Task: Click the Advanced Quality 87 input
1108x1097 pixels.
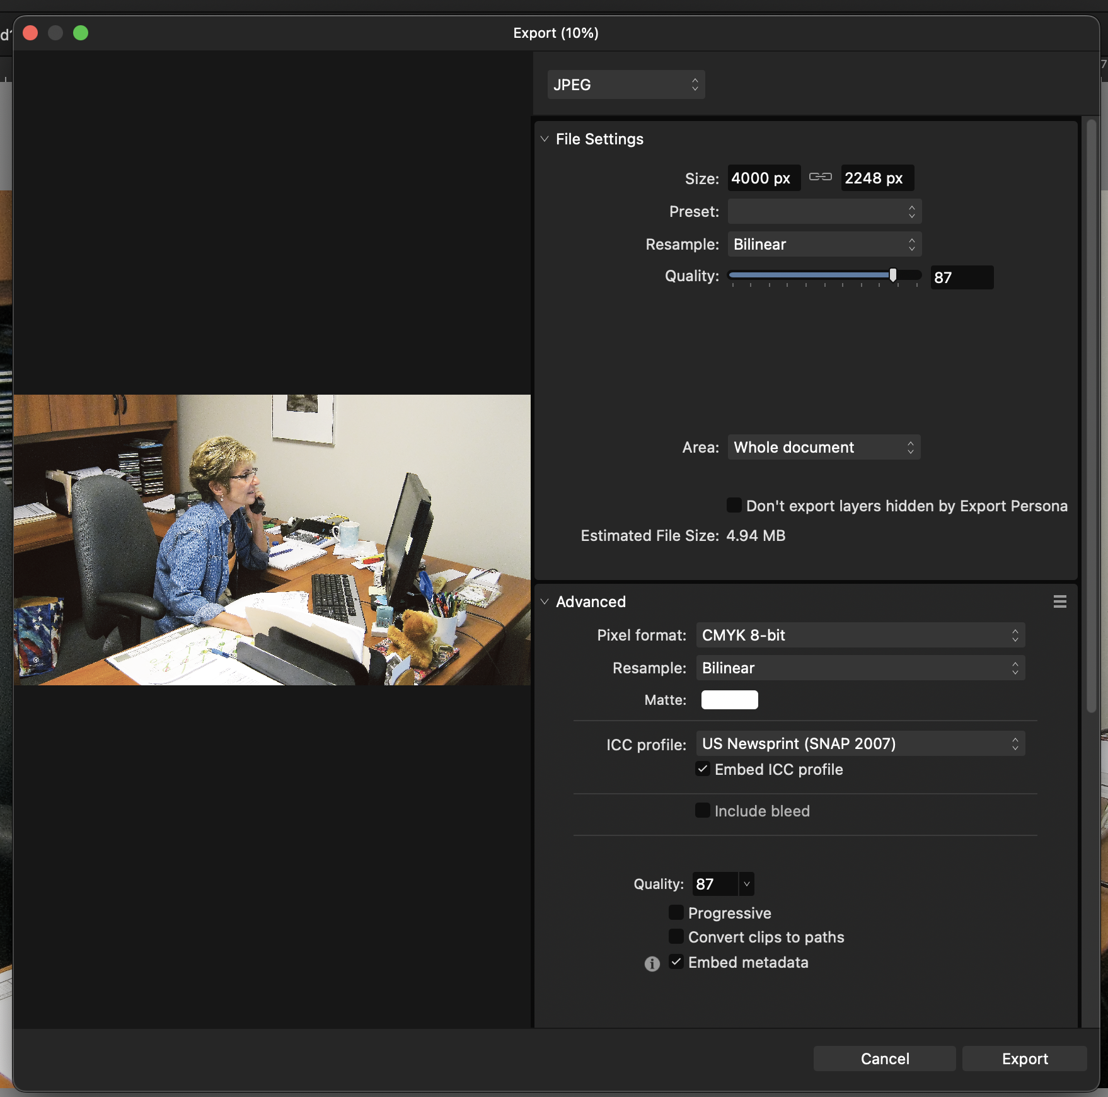Action: [715, 884]
